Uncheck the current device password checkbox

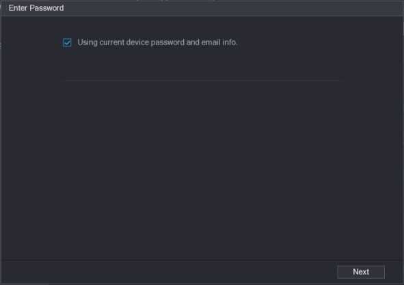tap(67, 42)
